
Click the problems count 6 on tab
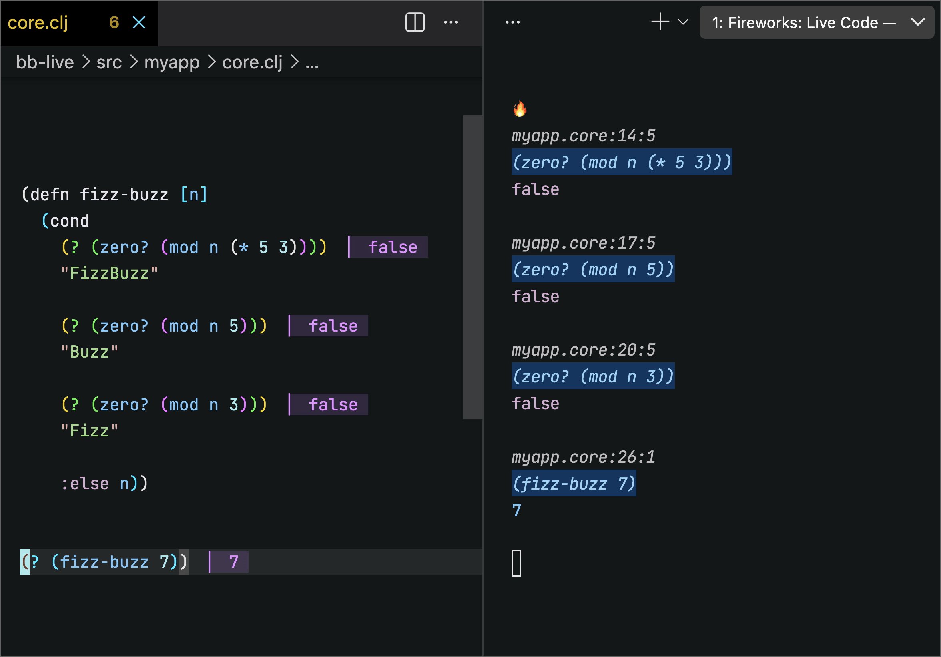coord(114,22)
